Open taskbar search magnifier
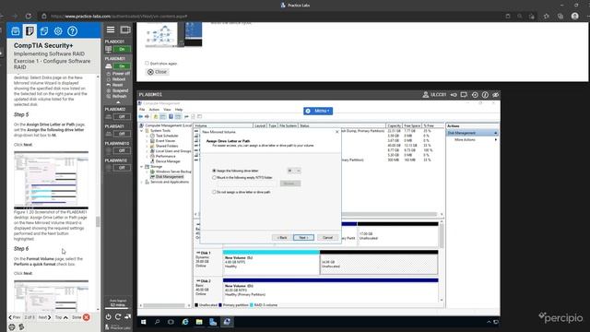This screenshot has height=332, width=590. (x=158, y=322)
